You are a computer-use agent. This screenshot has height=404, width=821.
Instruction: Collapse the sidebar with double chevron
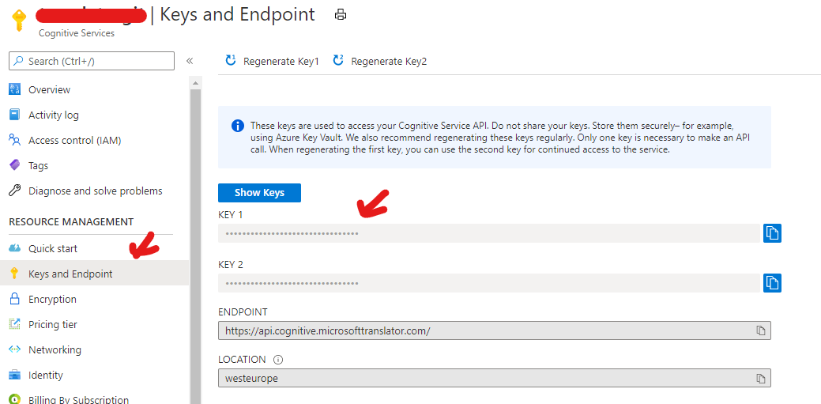[190, 61]
